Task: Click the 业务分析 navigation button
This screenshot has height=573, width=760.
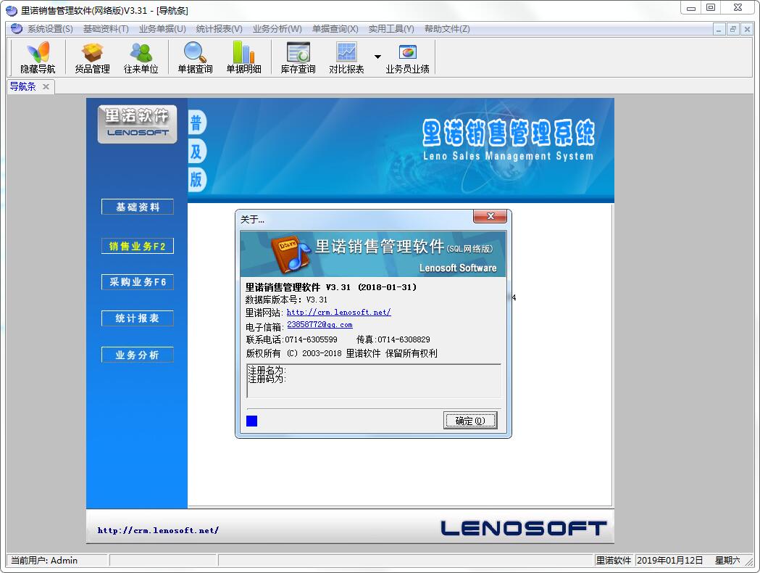Action: click(138, 355)
